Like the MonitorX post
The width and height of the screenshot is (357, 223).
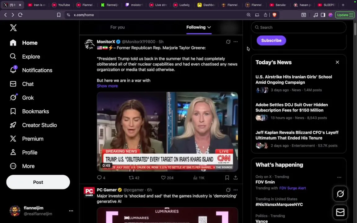167,177
